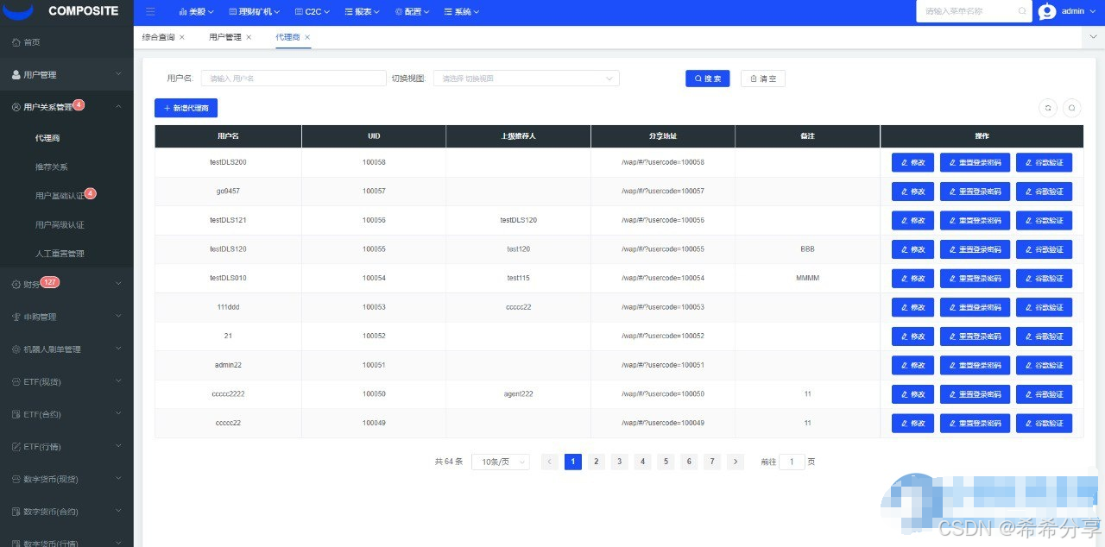The image size is (1105, 547).
Task: Switch to the 用户管理 tab
Action: (x=224, y=37)
